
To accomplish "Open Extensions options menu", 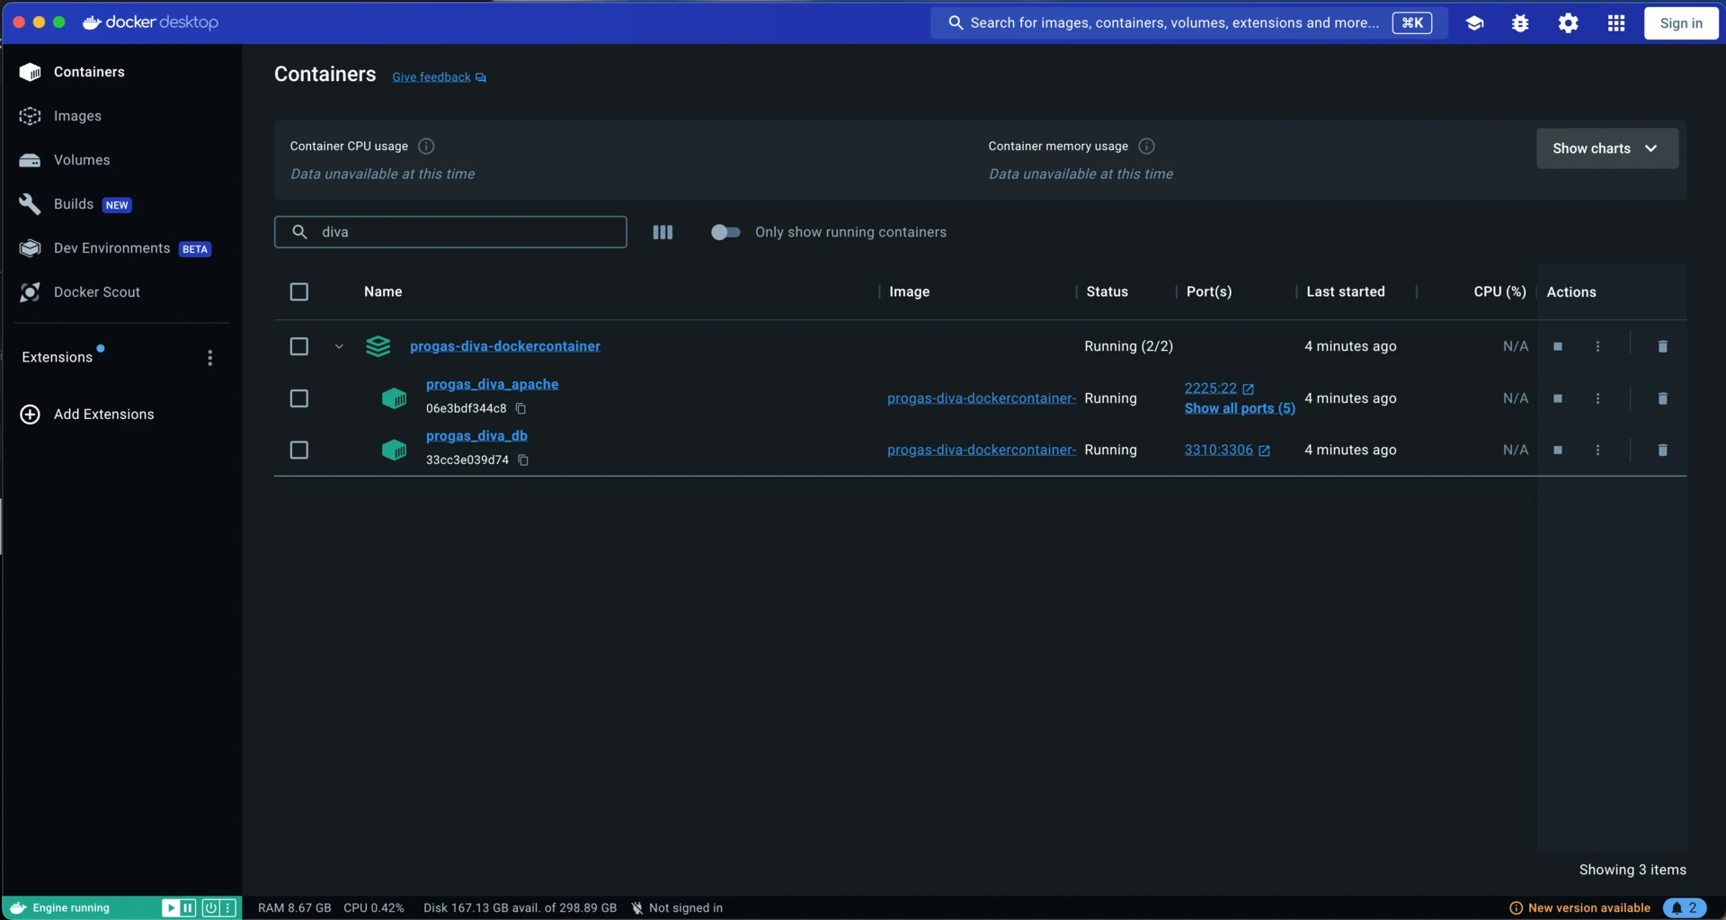I will click(x=210, y=357).
